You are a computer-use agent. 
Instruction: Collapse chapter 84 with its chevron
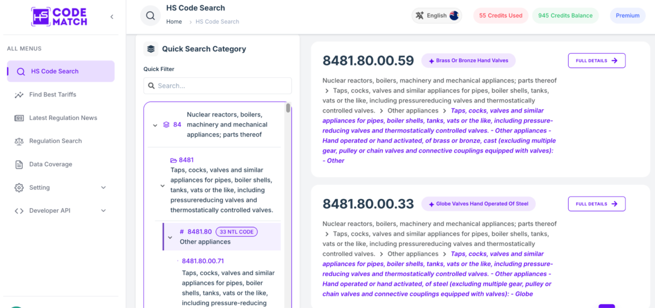155,125
